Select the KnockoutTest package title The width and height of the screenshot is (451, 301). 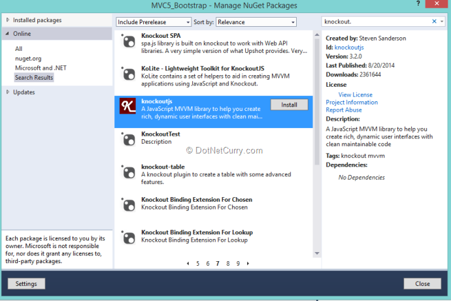pyautogui.click(x=161, y=134)
